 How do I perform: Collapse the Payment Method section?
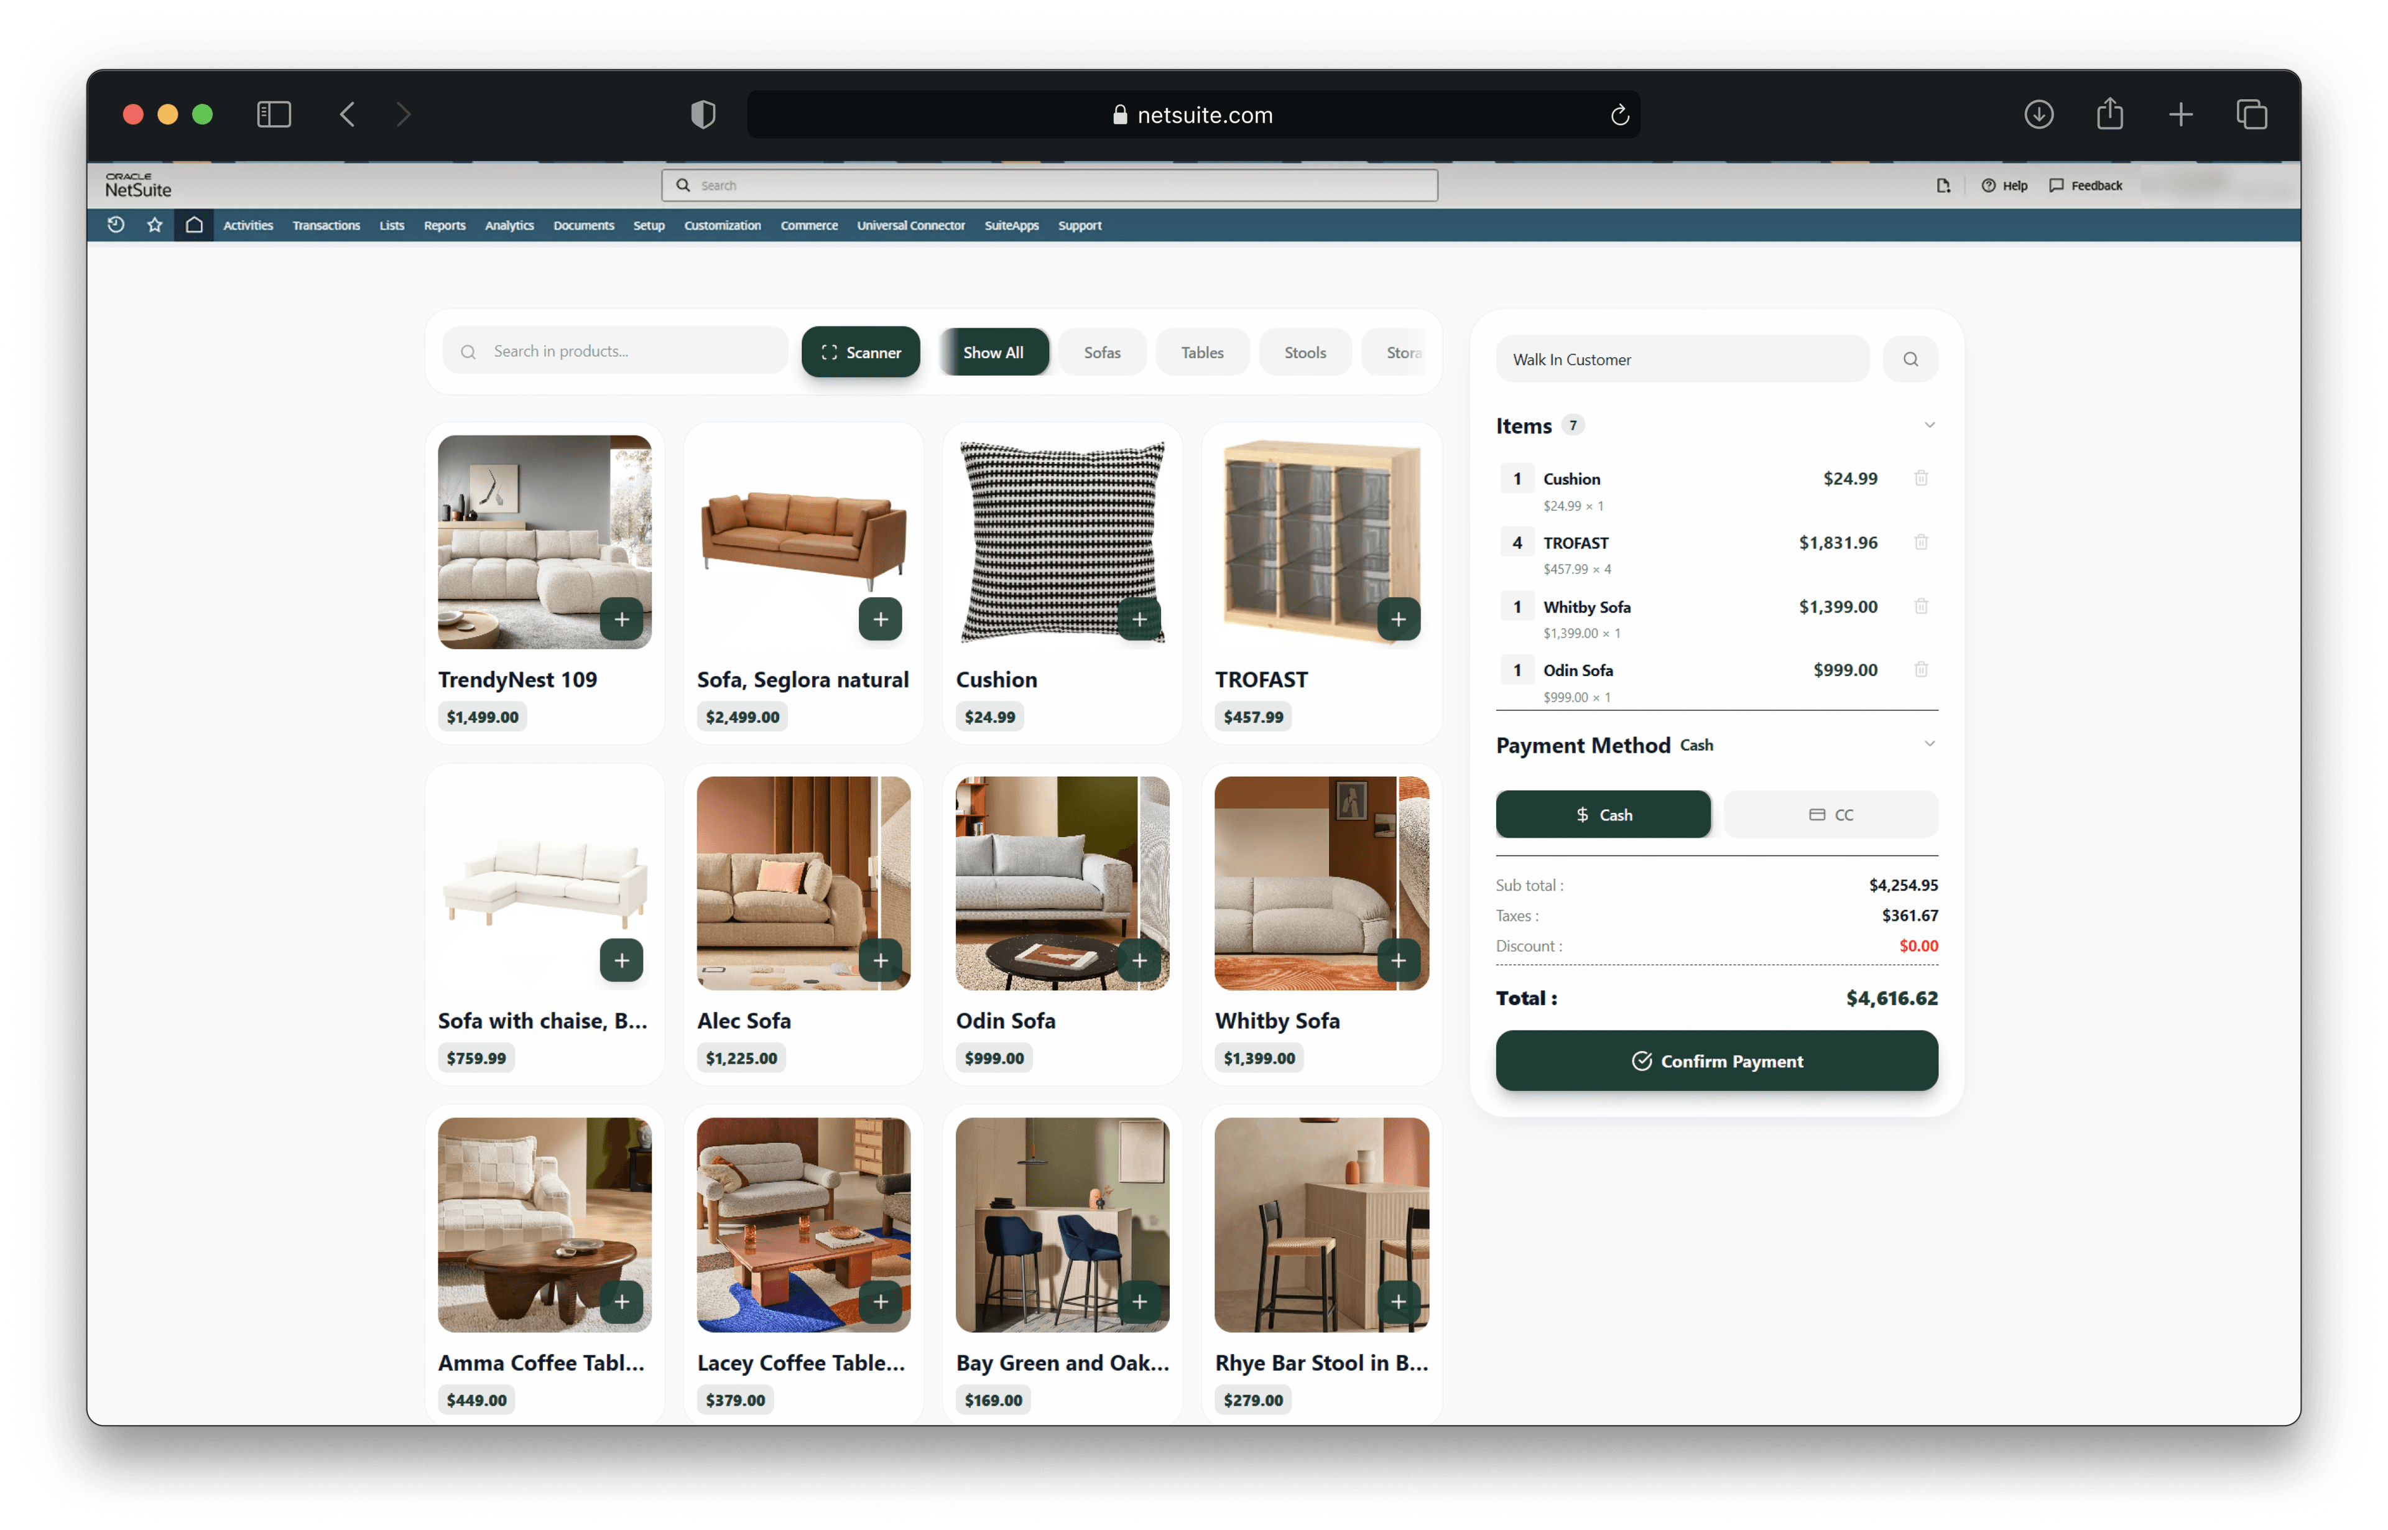pos(1929,743)
